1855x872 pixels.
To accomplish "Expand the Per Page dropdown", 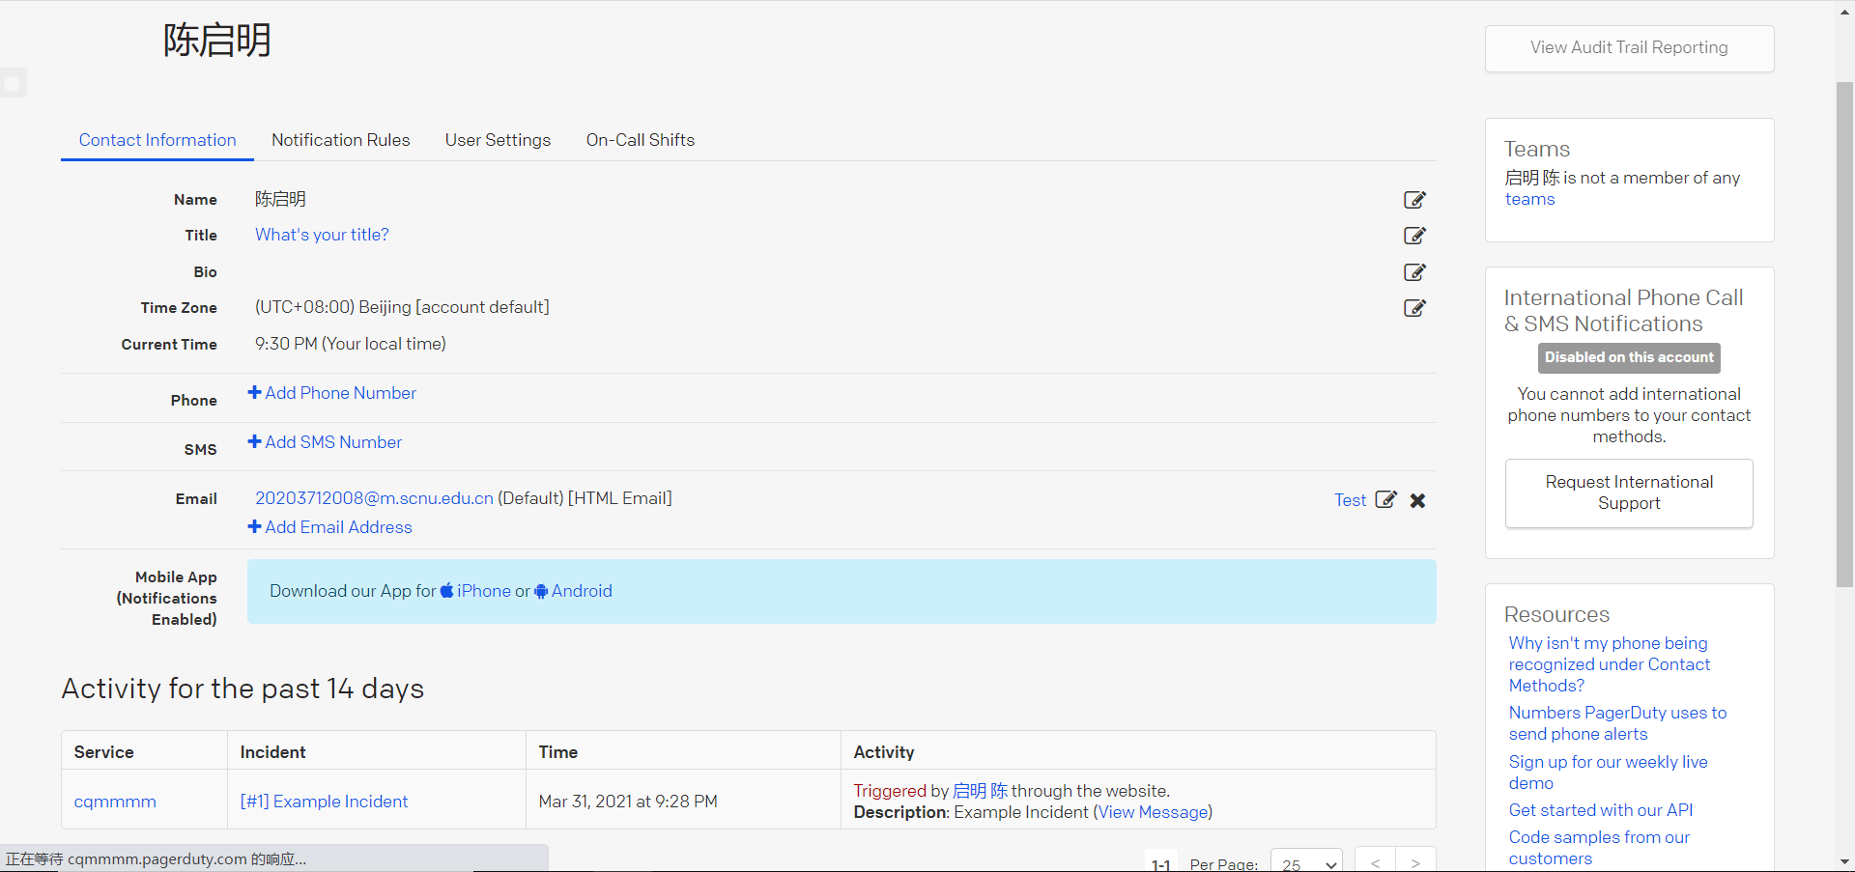I will point(1306,862).
